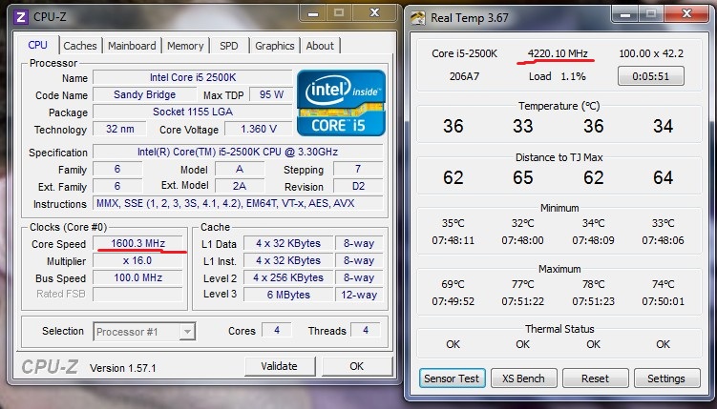Click CPU-Z Version 1.57.1 text
The height and width of the screenshot is (409, 717).
[x=122, y=368]
